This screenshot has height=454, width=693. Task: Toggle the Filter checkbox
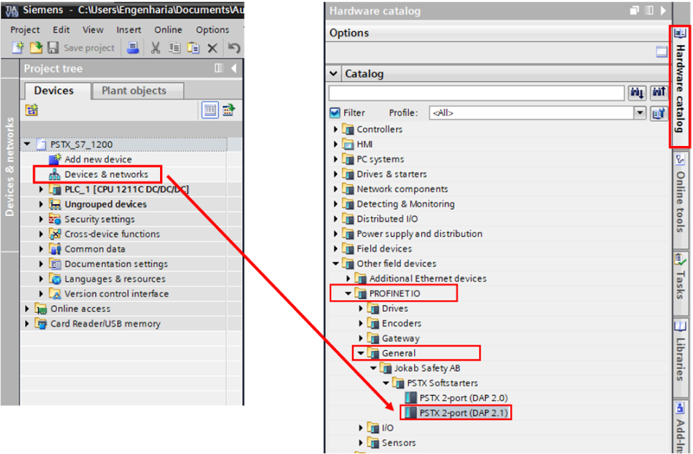pyautogui.click(x=335, y=113)
